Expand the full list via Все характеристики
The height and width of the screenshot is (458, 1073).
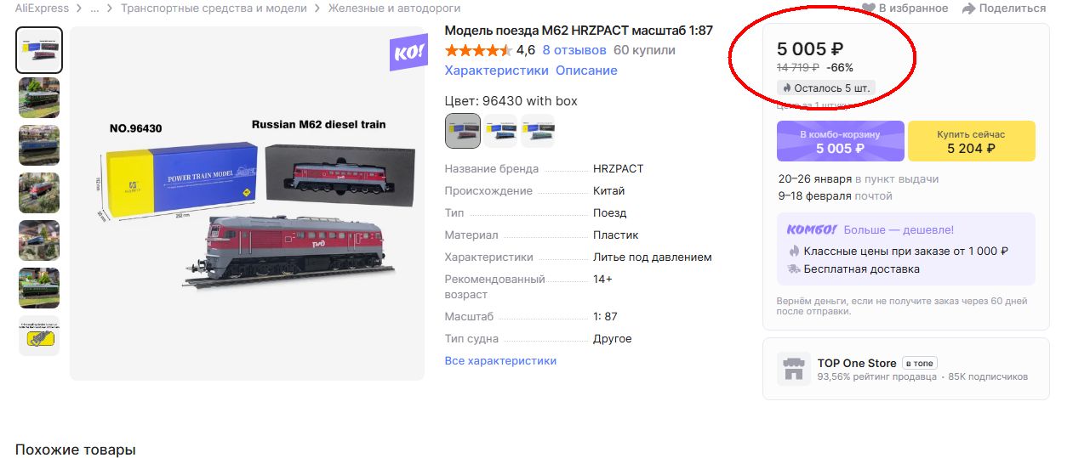point(500,361)
